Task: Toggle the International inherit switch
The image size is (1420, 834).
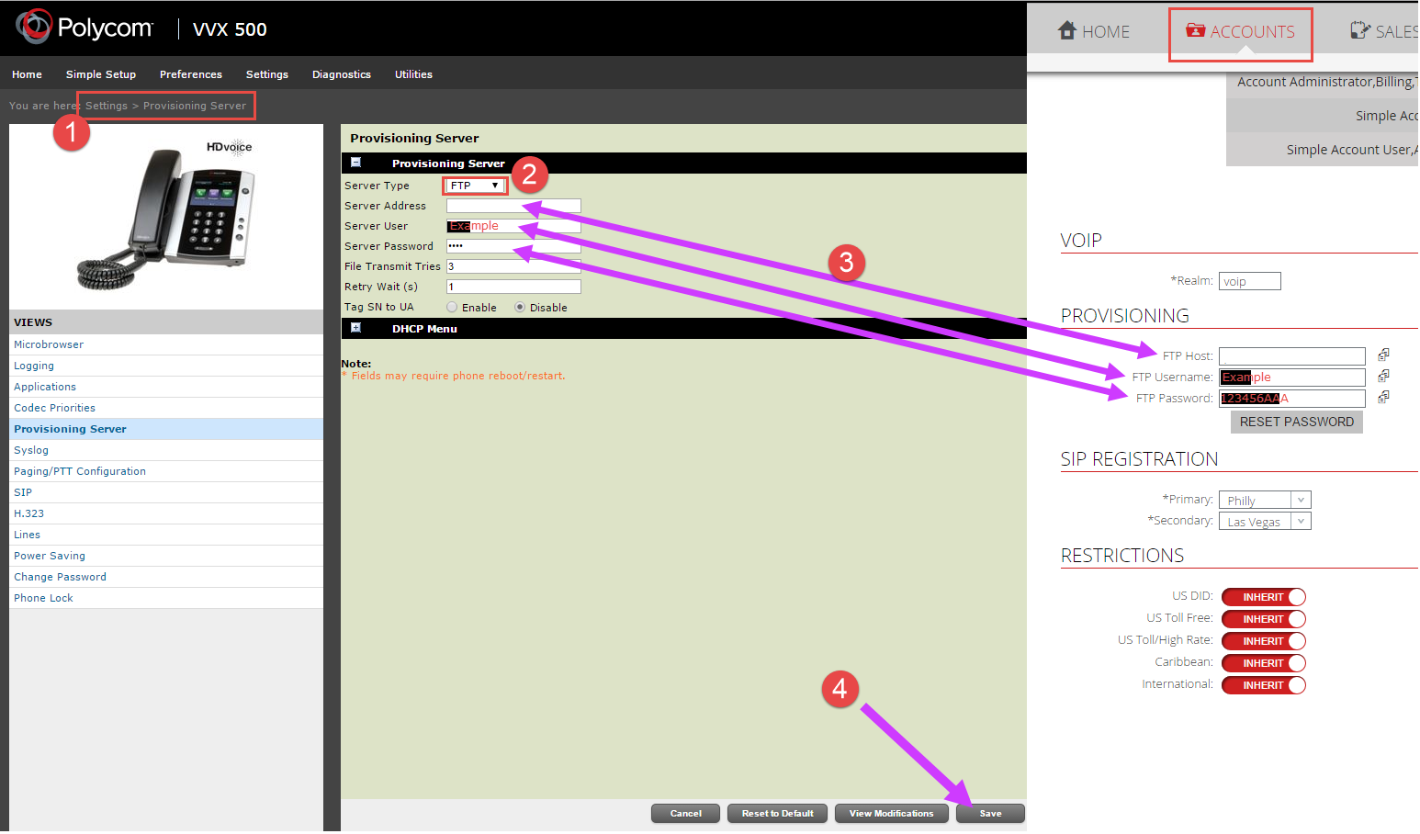Action: (1264, 685)
